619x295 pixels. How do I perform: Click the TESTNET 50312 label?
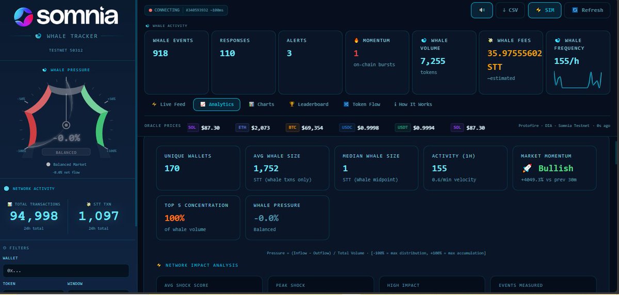[66, 50]
